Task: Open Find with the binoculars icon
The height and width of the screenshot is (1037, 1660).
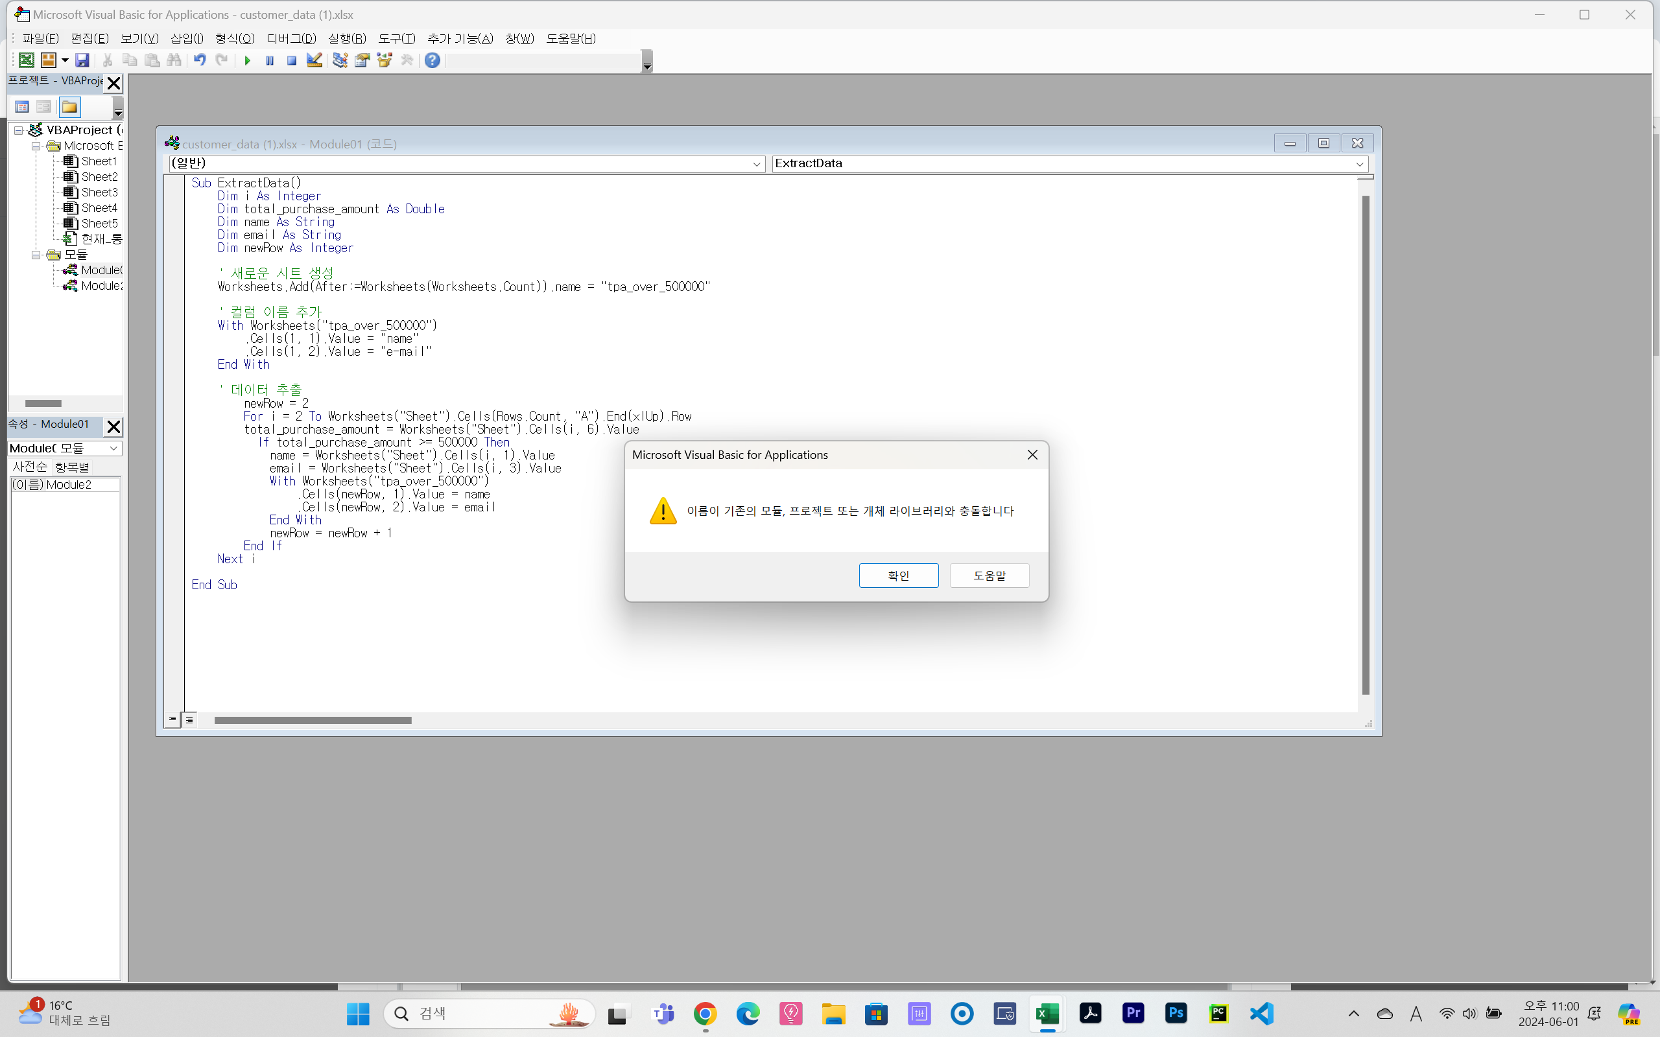Action: [174, 60]
